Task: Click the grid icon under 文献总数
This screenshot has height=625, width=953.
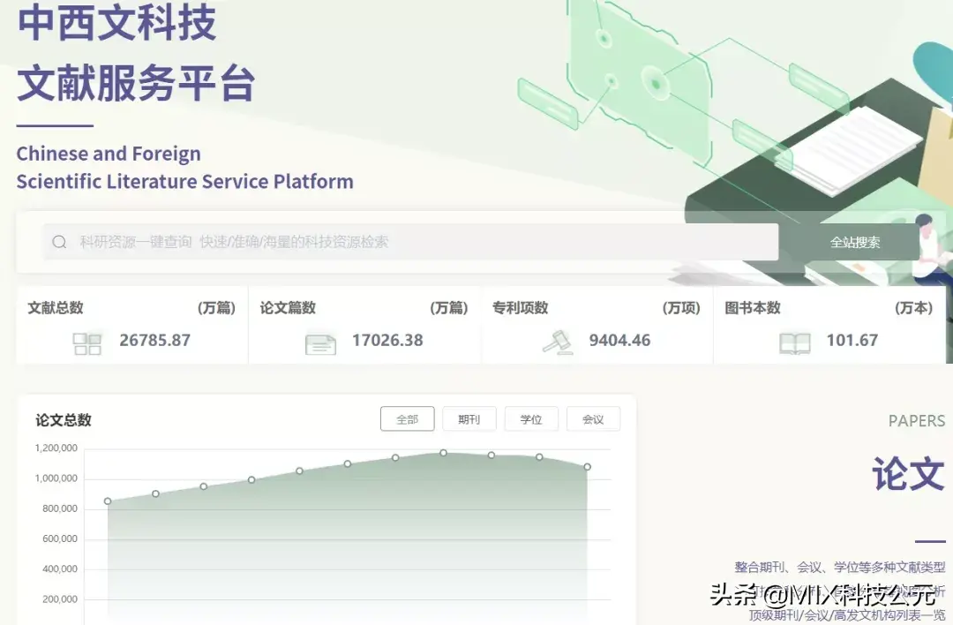Action: click(87, 343)
